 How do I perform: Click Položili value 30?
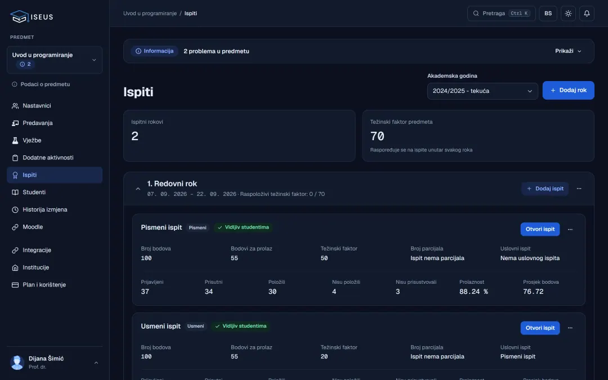tap(272, 292)
